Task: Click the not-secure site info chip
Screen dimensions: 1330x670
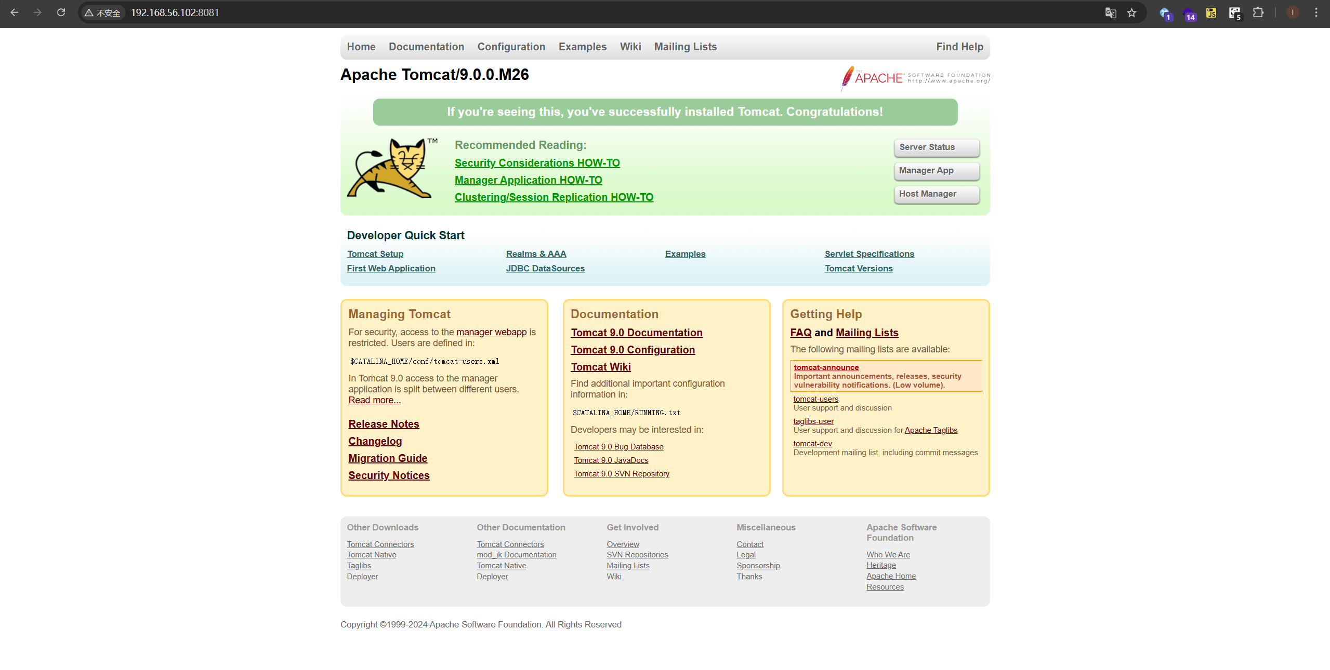Action: [x=102, y=12]
